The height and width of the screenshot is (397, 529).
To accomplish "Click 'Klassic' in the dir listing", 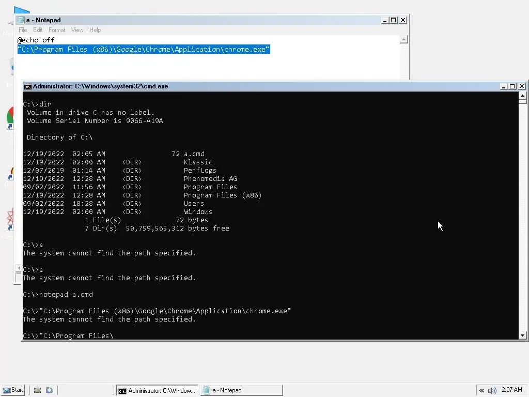I will pos(198,162).
